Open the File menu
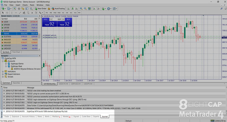Image resolution: width=227 pixels, height=122 pixels. pyautogui.click(x=6, y=5)
